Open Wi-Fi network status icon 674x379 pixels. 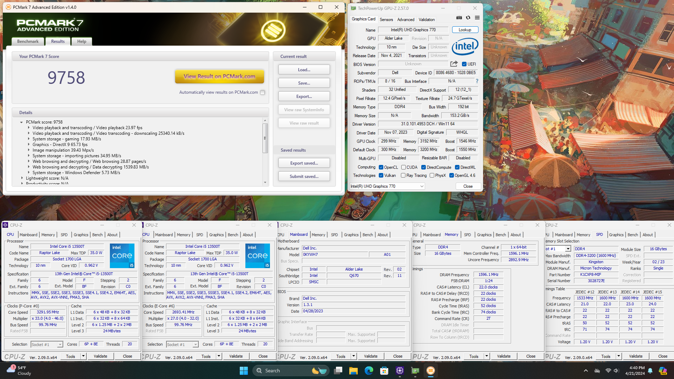click(608, 371)
